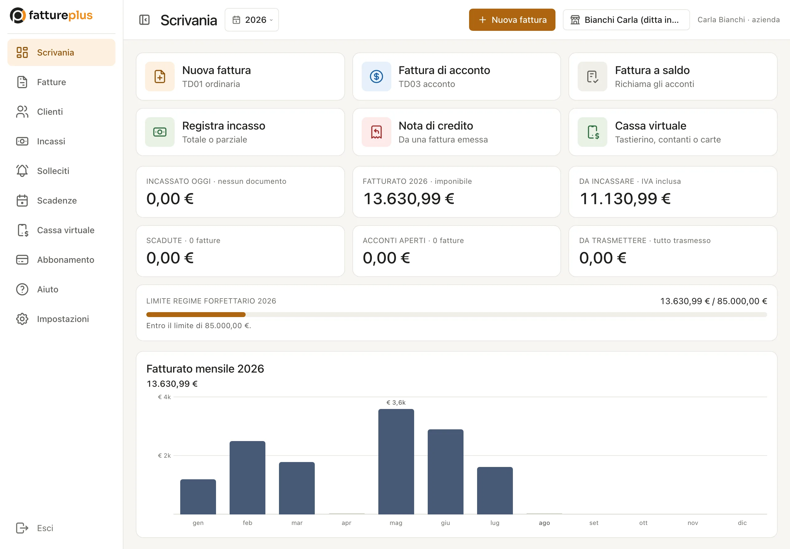The height and width of the screenshot is (549, 790).
Task: Click the mag bar in monthly chart
Action: point(396,462)
